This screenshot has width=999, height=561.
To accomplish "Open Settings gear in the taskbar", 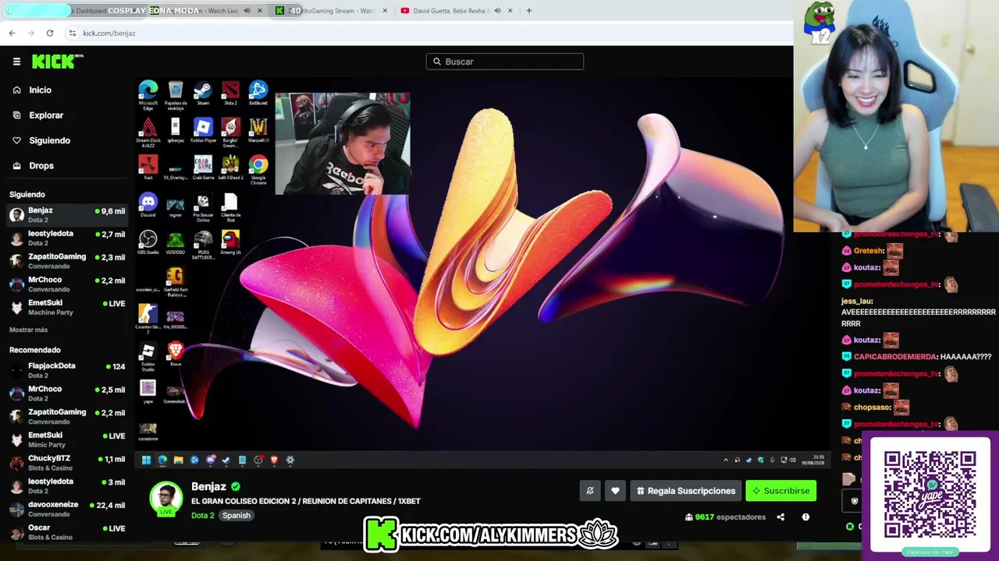I will click(290, 460).
